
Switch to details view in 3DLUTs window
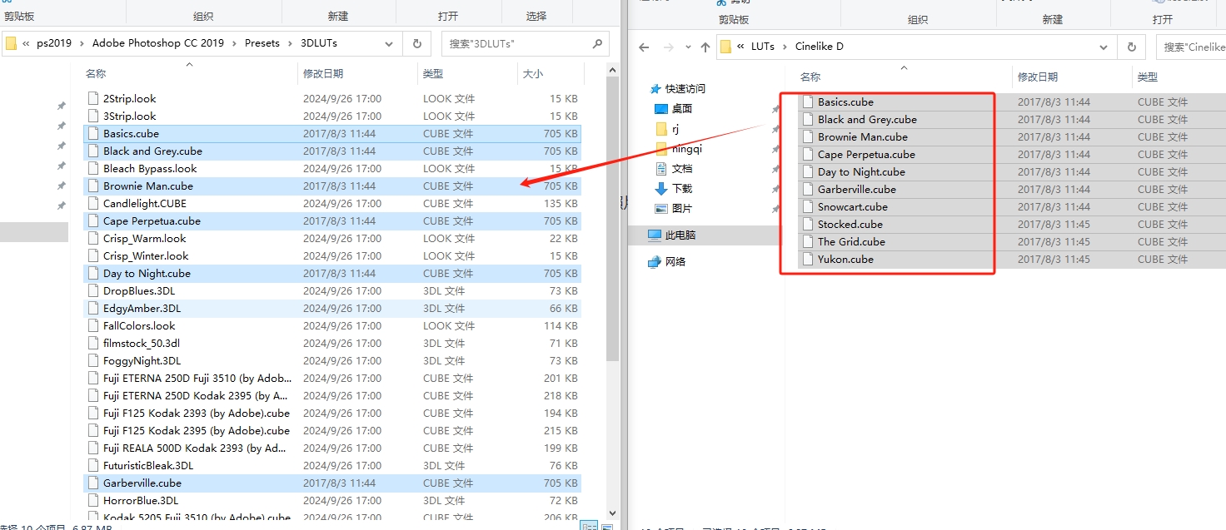click(x=588, y=527)
